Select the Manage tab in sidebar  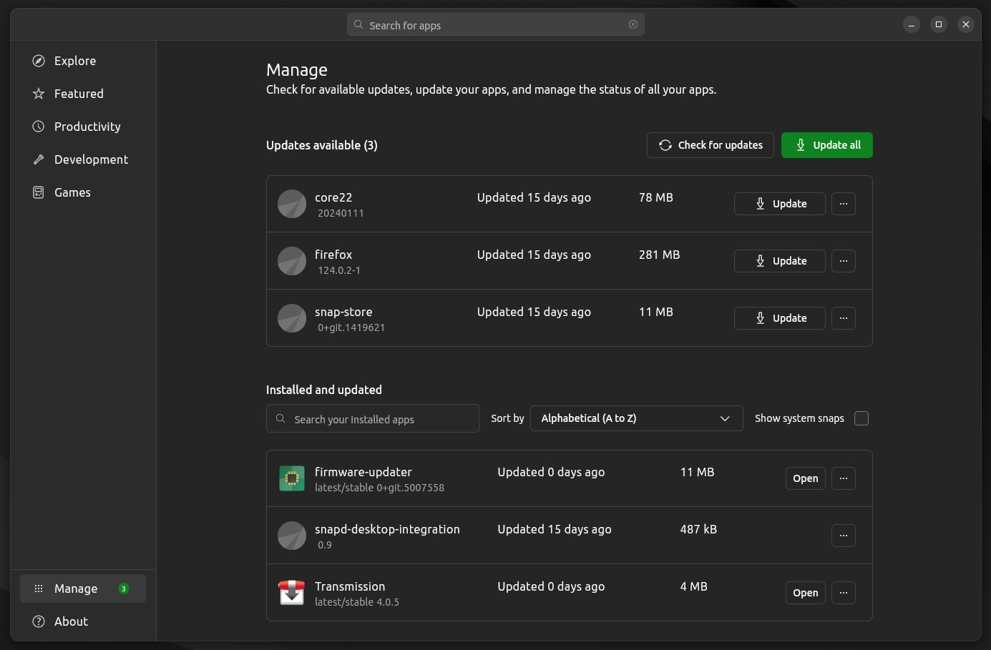83,589
